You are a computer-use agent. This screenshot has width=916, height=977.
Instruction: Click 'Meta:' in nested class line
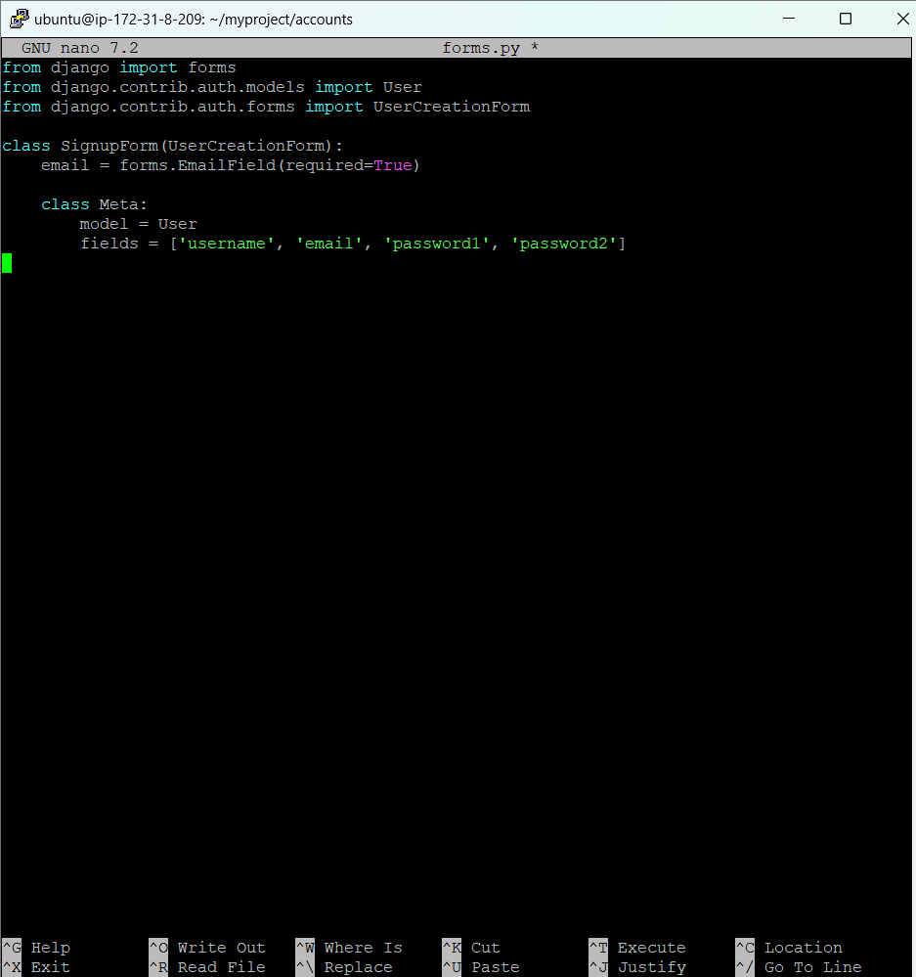point(123,204)
